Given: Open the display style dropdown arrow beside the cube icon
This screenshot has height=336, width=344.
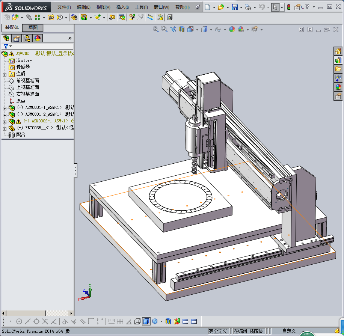Looking at the screenshot, I should (x=211, y=30).
